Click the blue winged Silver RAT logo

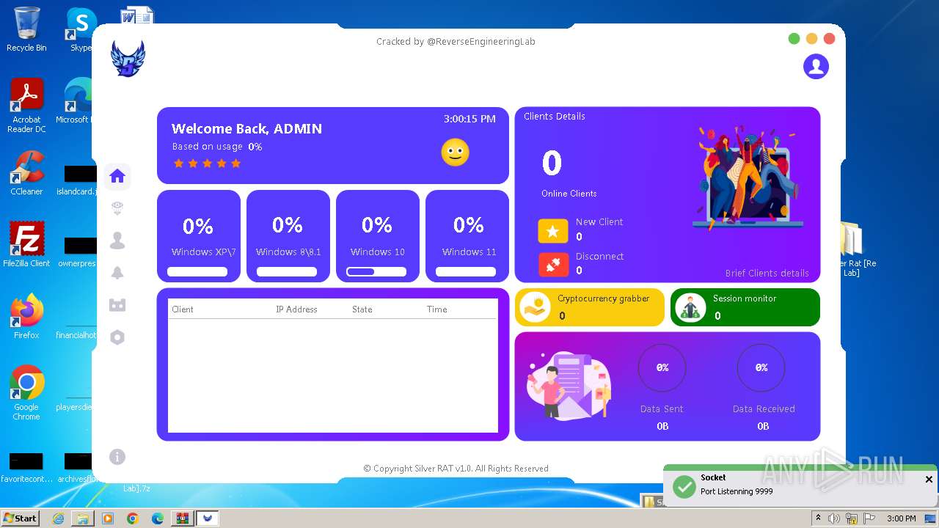(x=128, y=59)
